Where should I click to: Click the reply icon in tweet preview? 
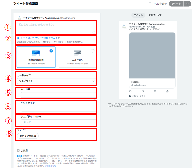tap(130, 91)
